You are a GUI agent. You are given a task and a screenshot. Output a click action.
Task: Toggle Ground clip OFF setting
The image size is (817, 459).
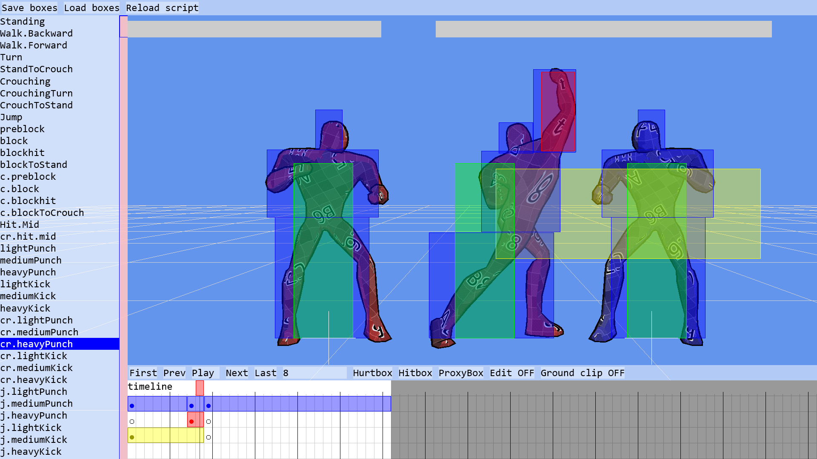[x=582, y=373]
